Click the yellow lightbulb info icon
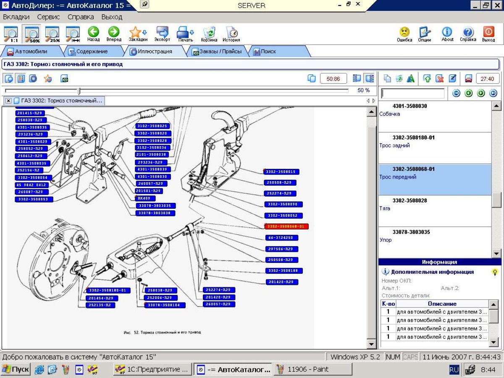The height and width of the screenshot is (378, 504). coord(495,272)
